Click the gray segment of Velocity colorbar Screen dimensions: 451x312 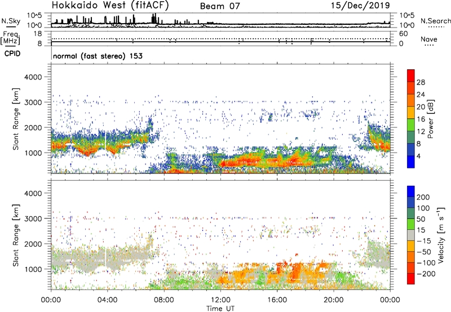click(x=411, y=235)
